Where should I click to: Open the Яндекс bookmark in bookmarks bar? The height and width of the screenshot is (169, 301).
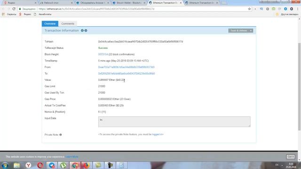(25, 14)
